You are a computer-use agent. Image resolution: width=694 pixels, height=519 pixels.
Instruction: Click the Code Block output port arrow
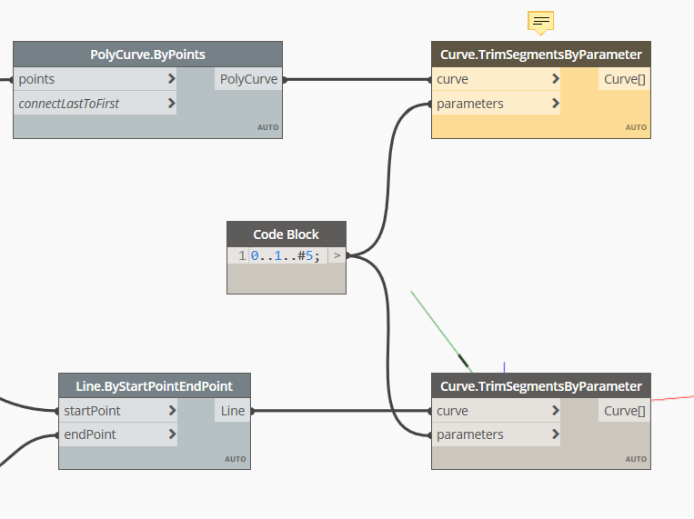click(x=337, y=255)
